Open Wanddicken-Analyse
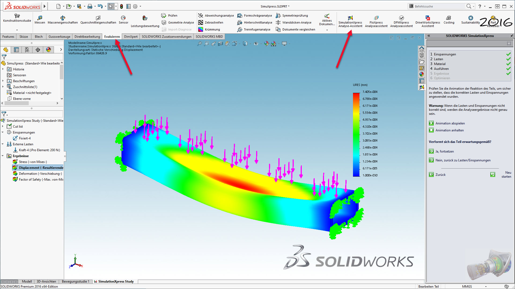This screenshot has width=515, height=289. [x=293, y=22]
